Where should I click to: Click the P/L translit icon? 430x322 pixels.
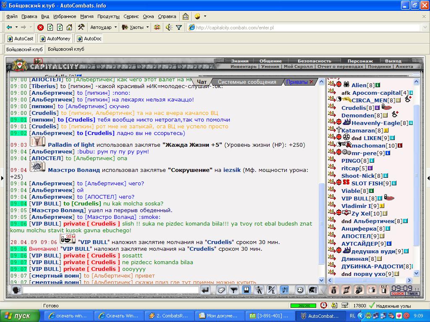(x=272, y=290)
